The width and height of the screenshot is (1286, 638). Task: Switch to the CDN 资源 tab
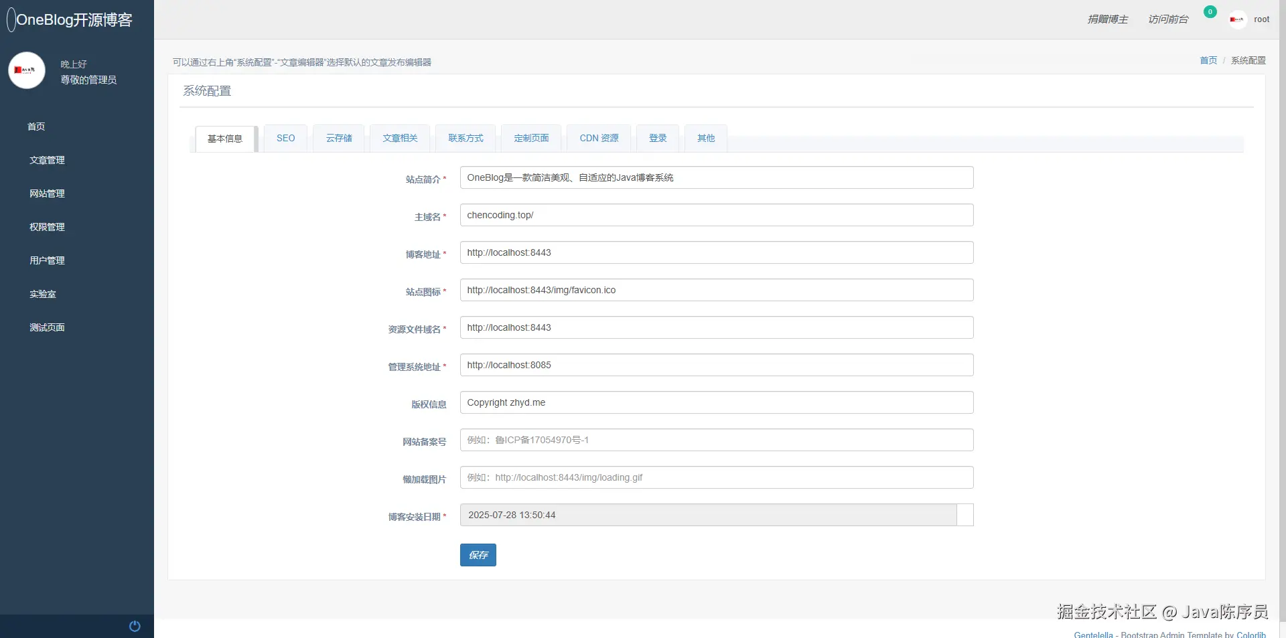[599, 138]
